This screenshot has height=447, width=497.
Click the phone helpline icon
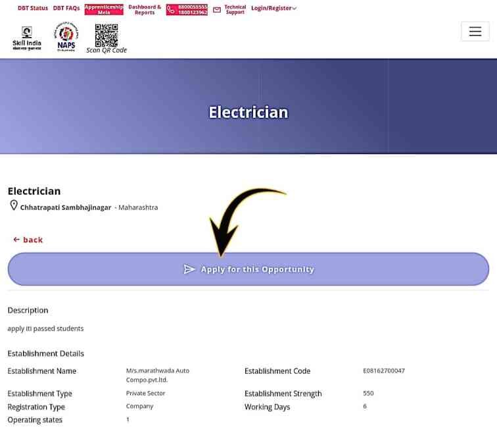click(x=171, y=10)
